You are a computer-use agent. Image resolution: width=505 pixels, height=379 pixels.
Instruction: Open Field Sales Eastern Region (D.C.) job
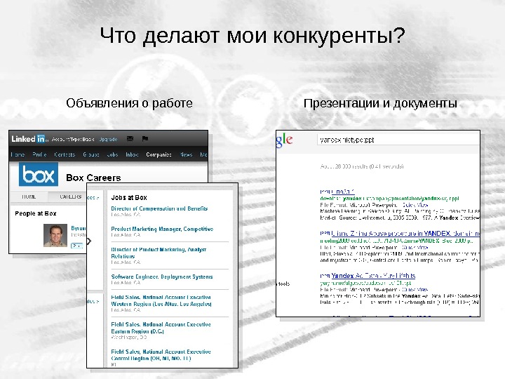(x=161, y=328)
